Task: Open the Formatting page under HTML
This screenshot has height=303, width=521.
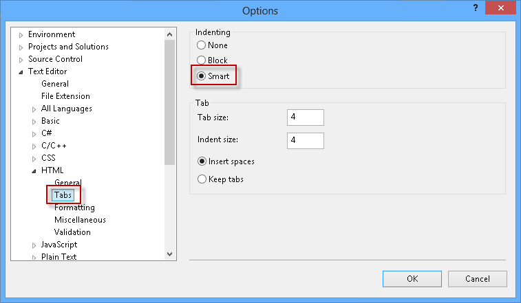Action: (74, 207)
